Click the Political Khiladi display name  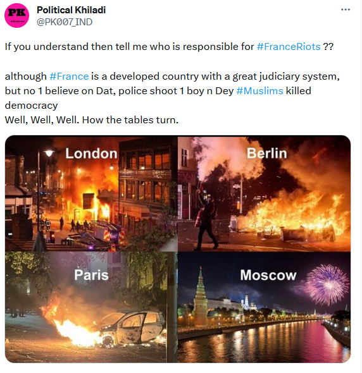point(71,10)
